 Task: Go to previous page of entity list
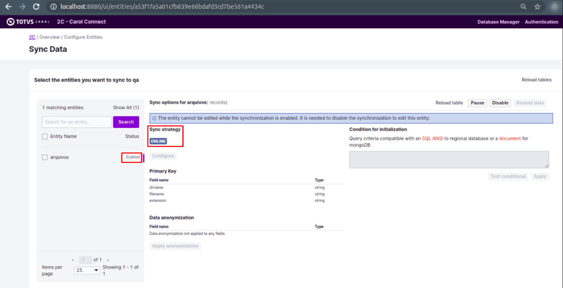(73, 260)
